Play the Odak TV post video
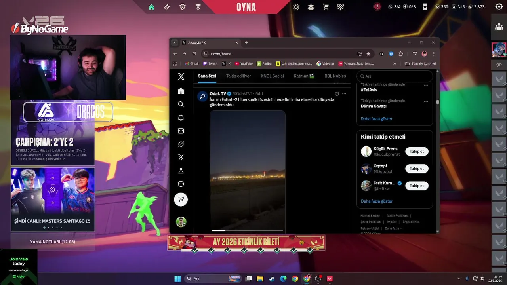Viewport: 507px width, 285px height. tap(248, 171)
